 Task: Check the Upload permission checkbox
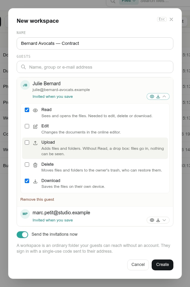(27, 142)
